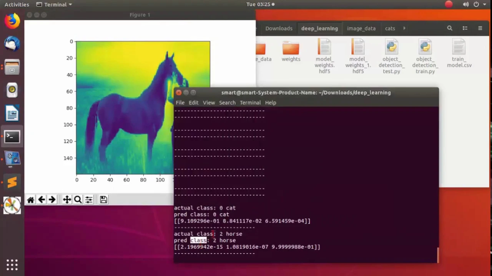This screenshot has height=276, width=492.
Task: Open the terminal Edit menu
Action: tap(193, 102)
